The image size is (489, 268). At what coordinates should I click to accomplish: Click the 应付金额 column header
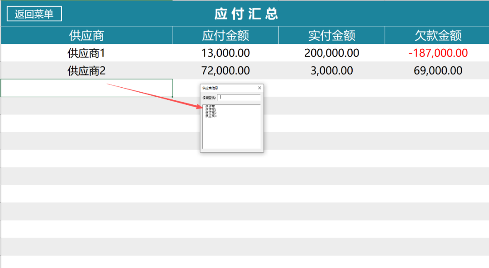tap(225, 35)
